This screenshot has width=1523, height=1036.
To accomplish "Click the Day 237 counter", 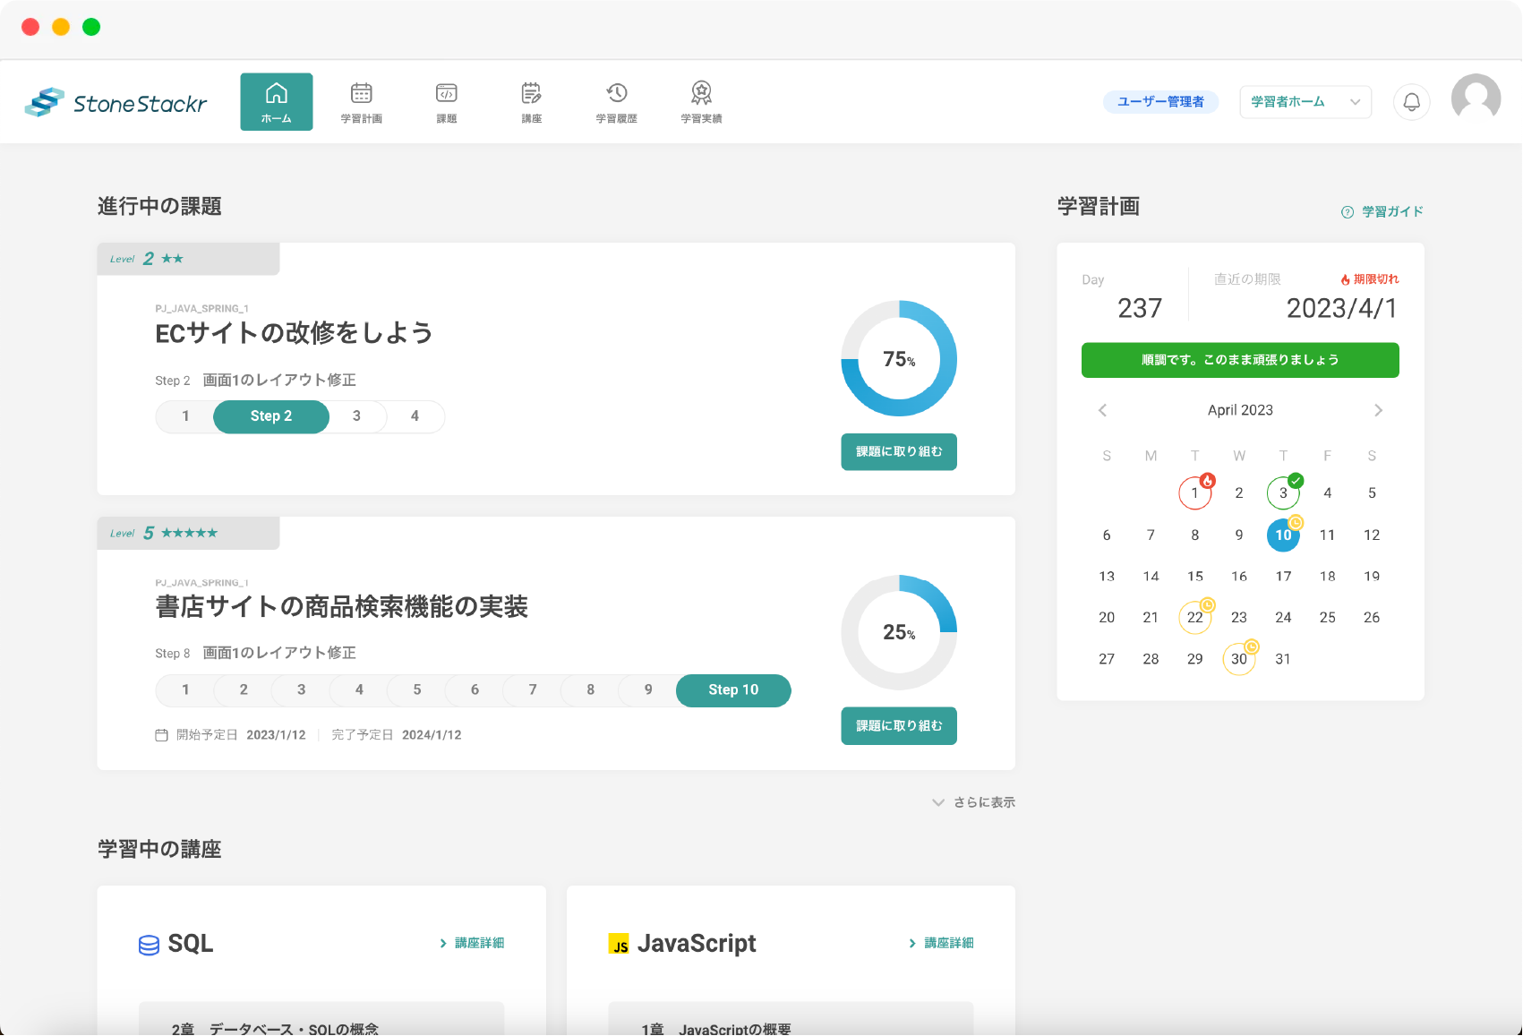I will point(1139,308).
